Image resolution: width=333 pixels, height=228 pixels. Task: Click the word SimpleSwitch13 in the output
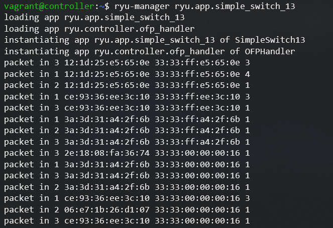click(x=270, y=40)
